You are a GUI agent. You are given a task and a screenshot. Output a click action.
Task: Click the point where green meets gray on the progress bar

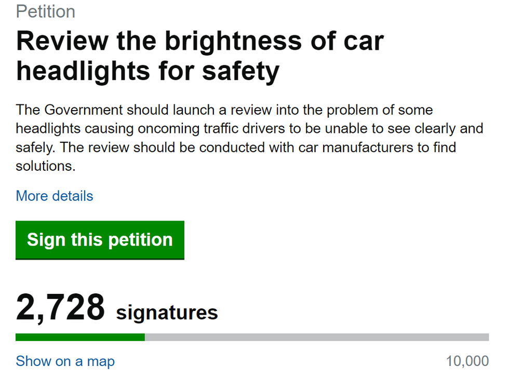point(145,337)
